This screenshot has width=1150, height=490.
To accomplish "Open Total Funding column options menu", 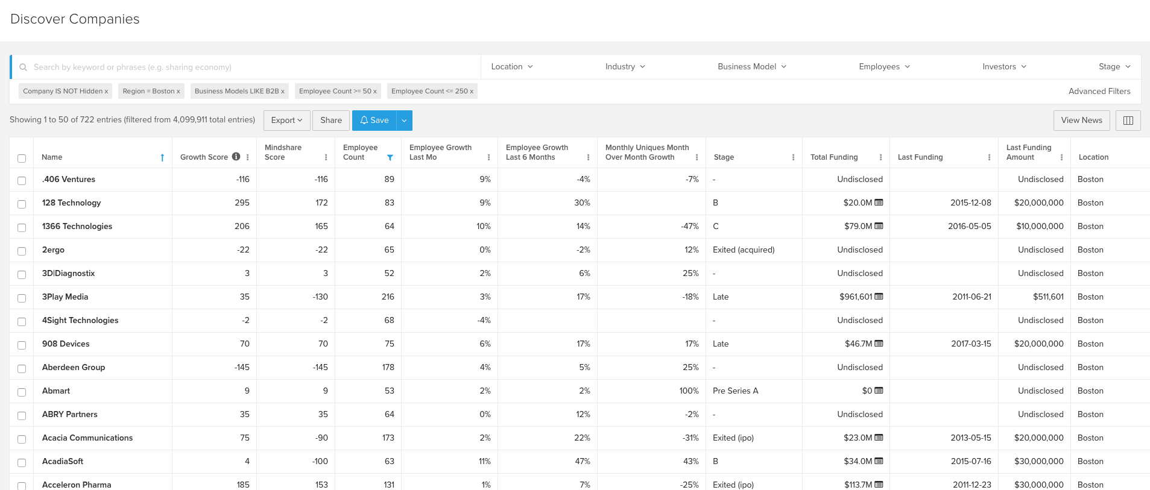I will [x=881, y=157].
